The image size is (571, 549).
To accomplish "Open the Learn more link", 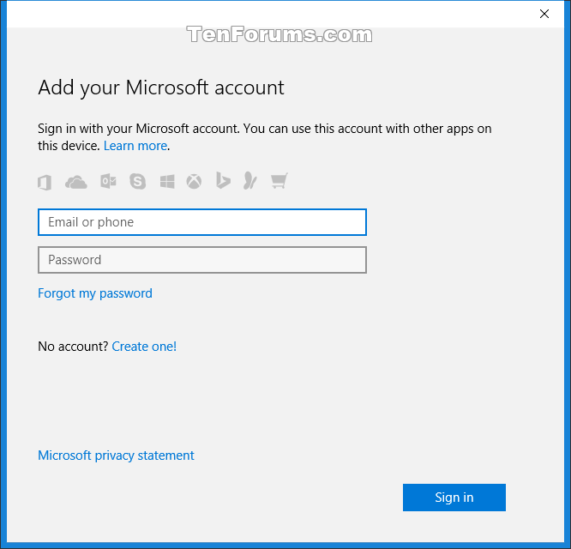I will pyautogui.click(x=135, y=146).
